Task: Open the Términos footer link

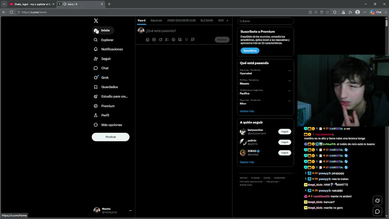Action: point(243,178)
